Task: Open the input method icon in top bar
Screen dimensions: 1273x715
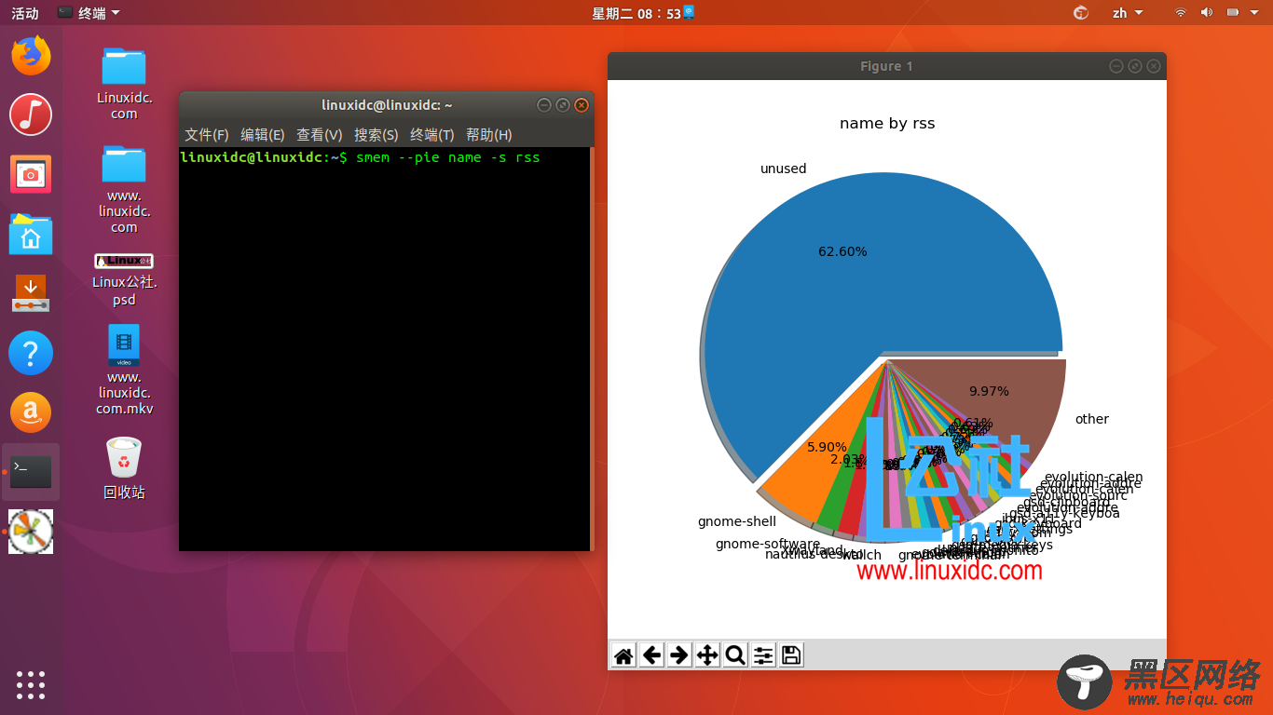Action: (1081, 13)
